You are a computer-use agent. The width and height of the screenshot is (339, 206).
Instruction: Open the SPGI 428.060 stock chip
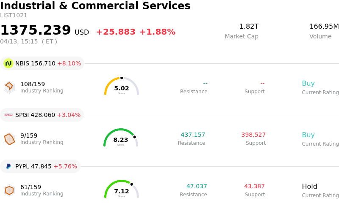pyautogui.click(x=42, y=115)
